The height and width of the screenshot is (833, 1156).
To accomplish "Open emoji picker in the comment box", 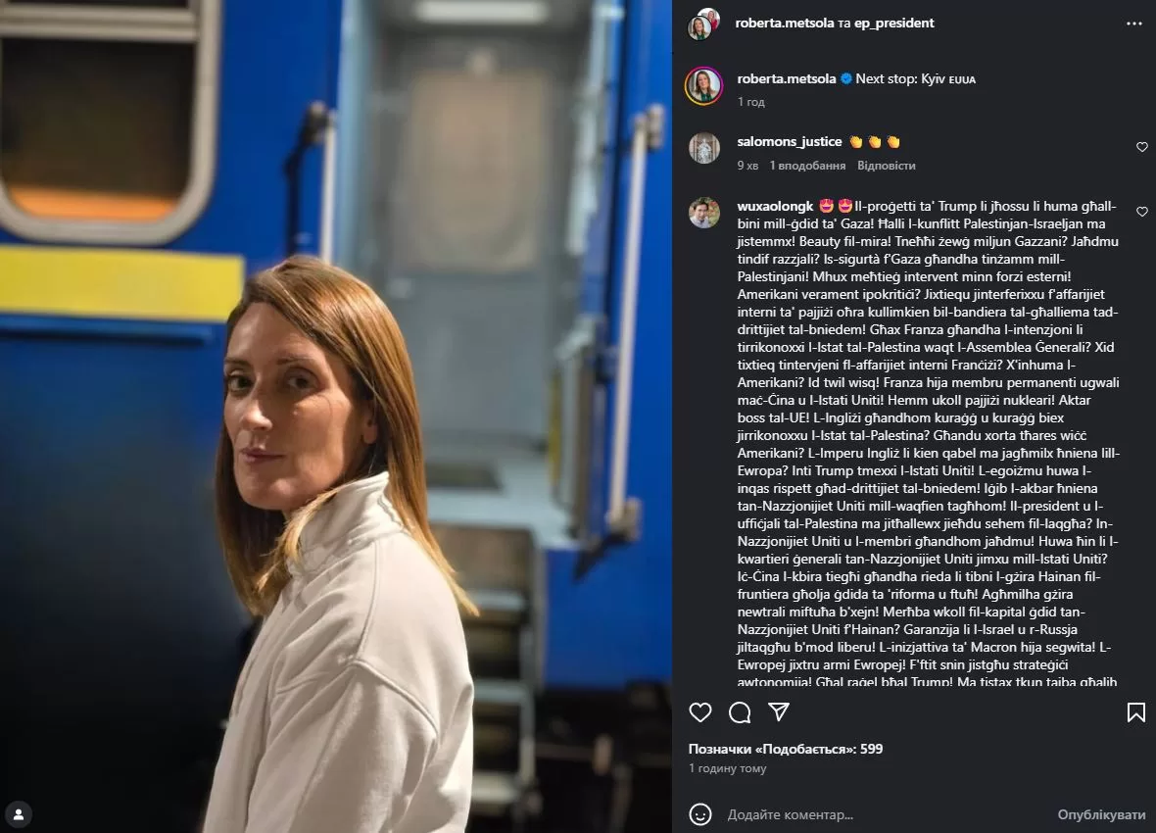I will (699, 814).
